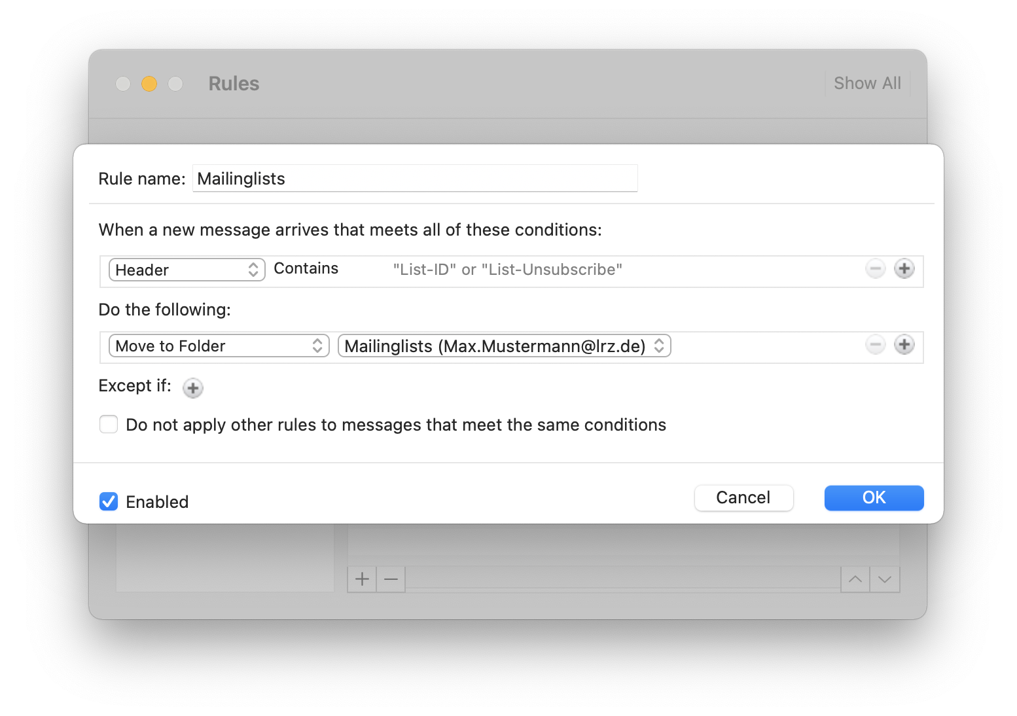Cancel editing the rule
1017x716 pixels.
(x=743, y=497)
